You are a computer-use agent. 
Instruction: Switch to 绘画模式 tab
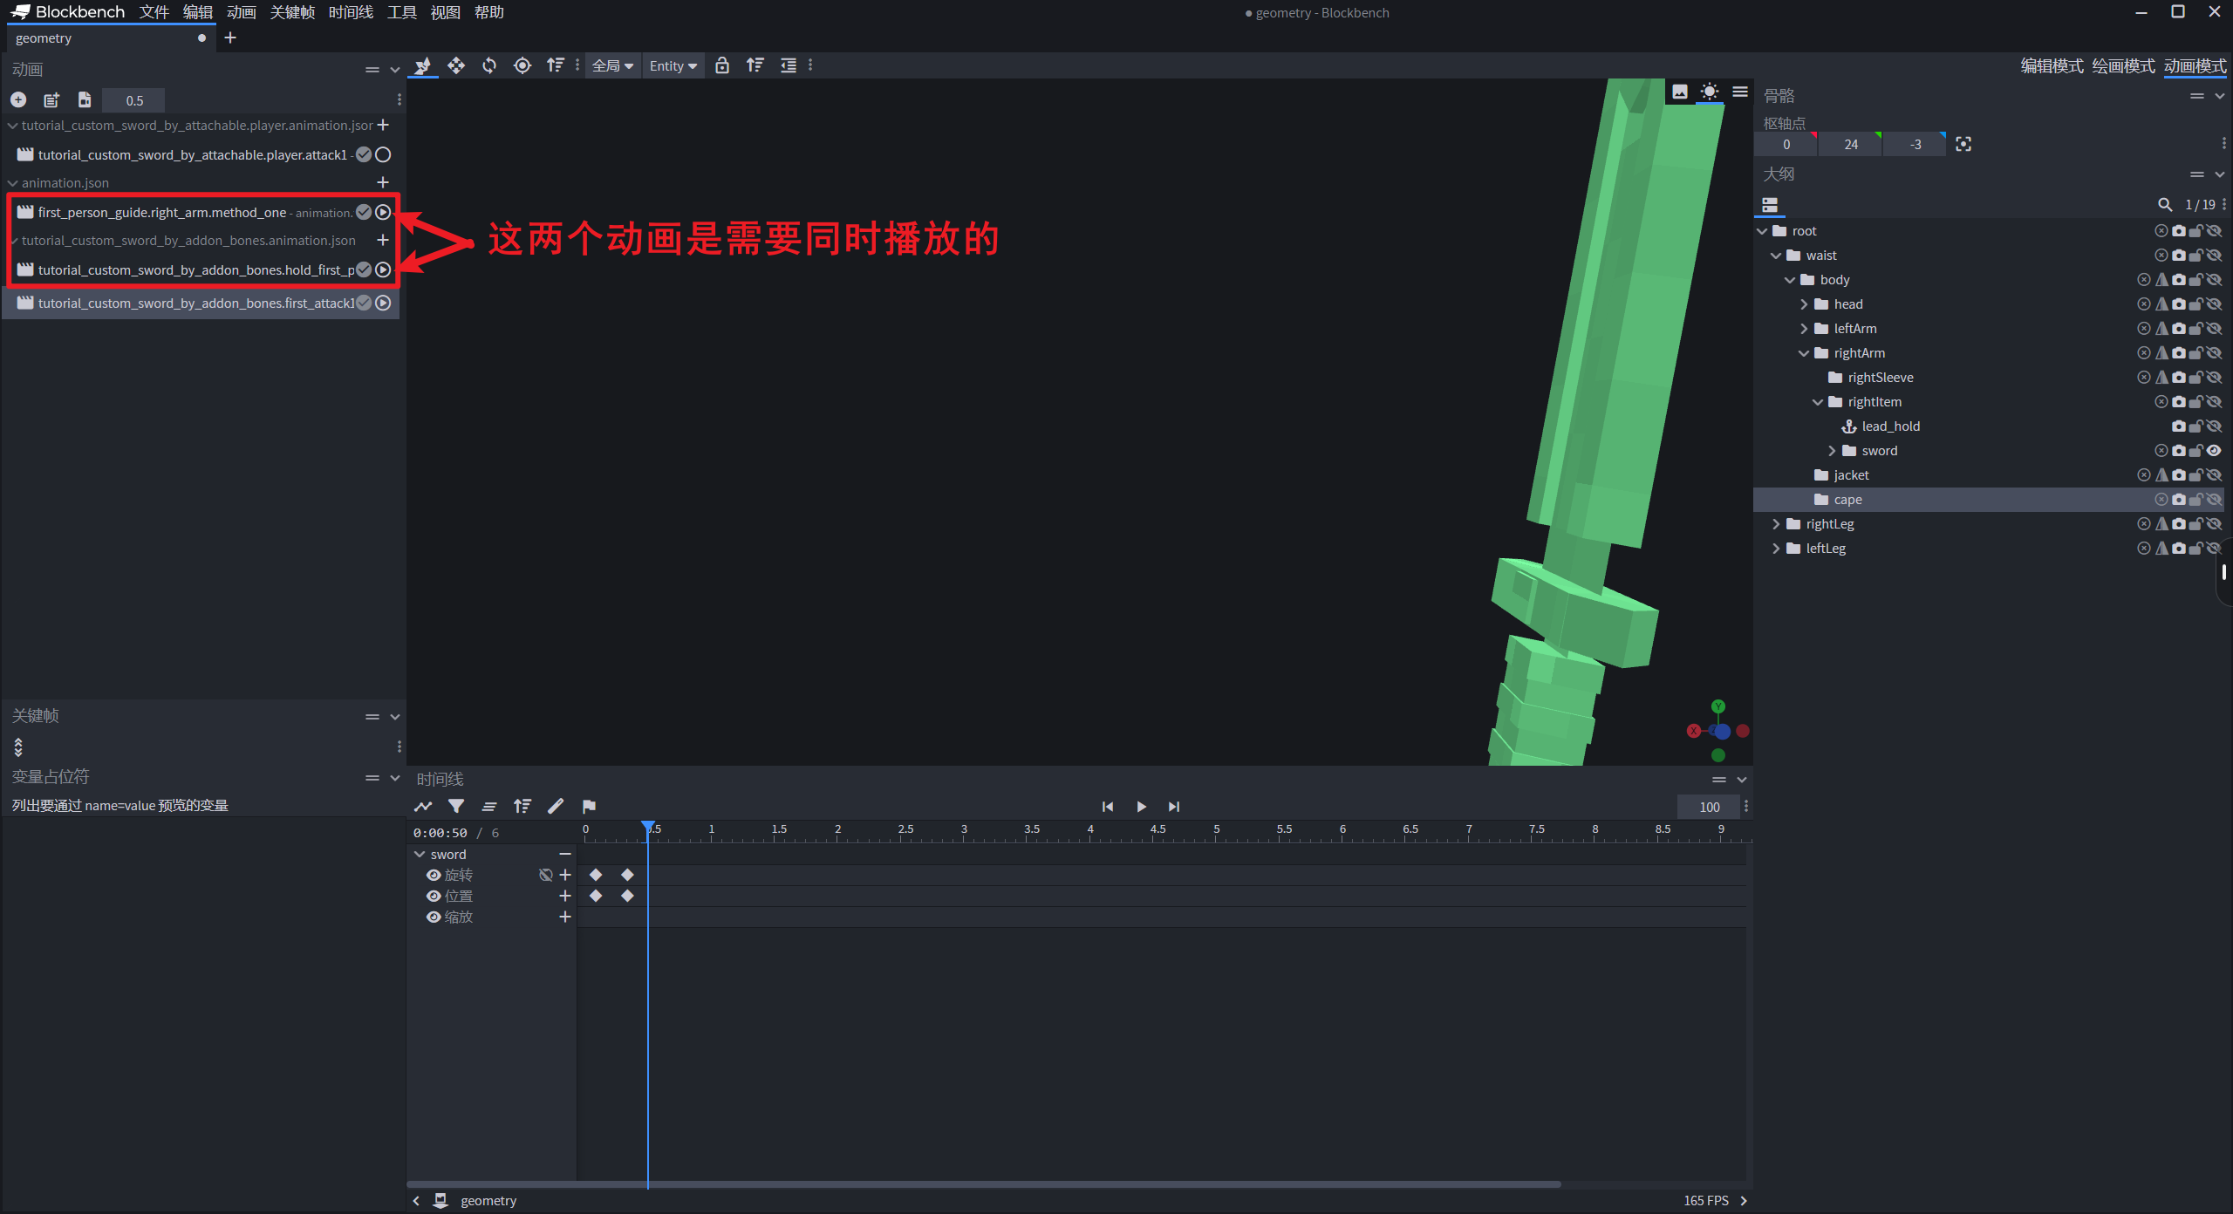click(x=2123, y=66)
